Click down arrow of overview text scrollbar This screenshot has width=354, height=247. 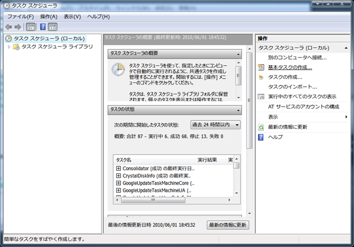(x=238, y=98)
